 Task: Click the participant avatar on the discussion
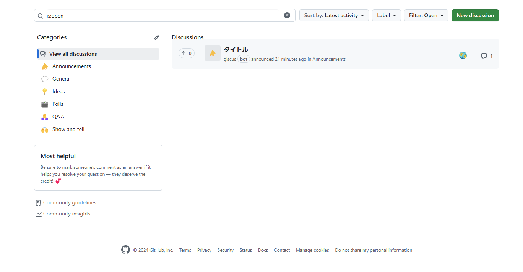(463, 56)
